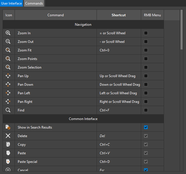Enable RMB Menu checkbox for Find
This screenshot has width=186, height=174.
tap(146, 110)
